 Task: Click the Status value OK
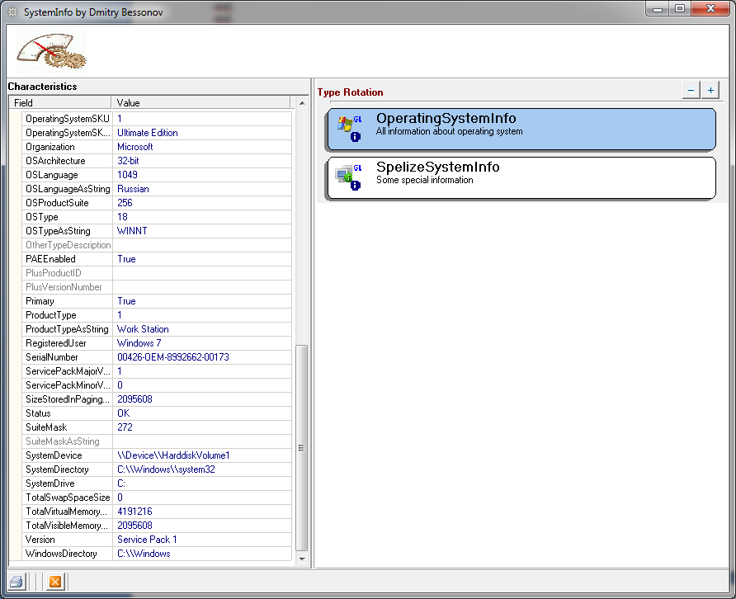coord(124,413)
